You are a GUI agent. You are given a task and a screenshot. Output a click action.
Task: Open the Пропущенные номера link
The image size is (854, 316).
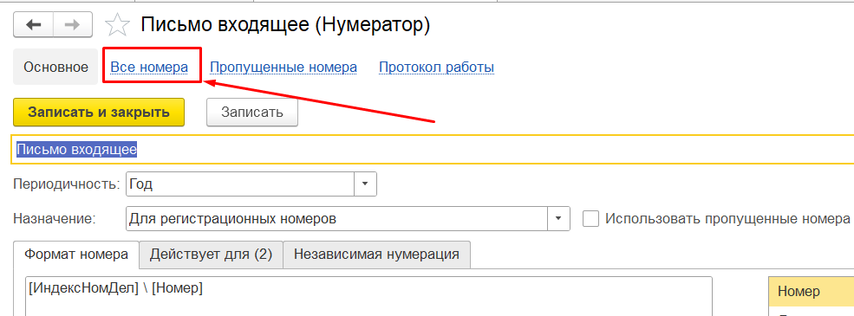pyautogui.click(x=284, y=67)
